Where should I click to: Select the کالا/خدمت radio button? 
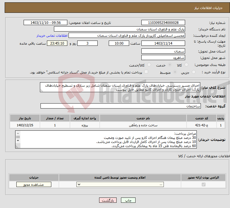click(x=149, y=64)
